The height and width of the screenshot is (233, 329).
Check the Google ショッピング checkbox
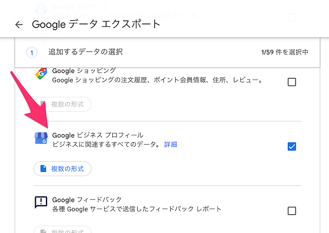pyautogui.click(x=292, y=82)
